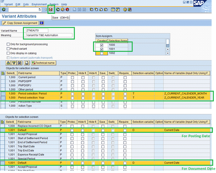The width and height of the screenshot is (216, 173).
Task: Click the Save icon in toolbar
Action: 51,10
